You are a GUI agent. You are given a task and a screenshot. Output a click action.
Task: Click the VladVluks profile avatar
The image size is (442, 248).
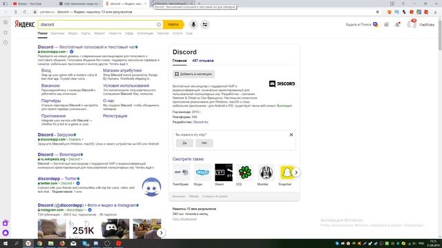(x=412, y=25)
